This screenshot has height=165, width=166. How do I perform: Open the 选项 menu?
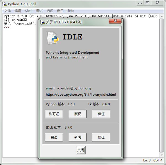(50, 11)
